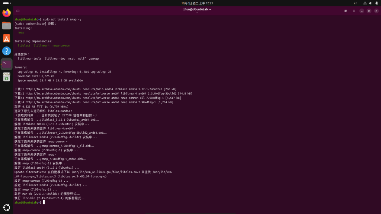The height and width of the screenshot is (214, 381).
Task: Open the Help icon in dock
Action: 7,51
